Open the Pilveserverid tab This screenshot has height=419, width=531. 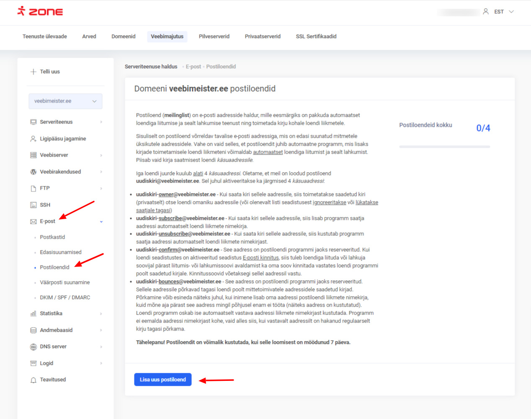214,36
